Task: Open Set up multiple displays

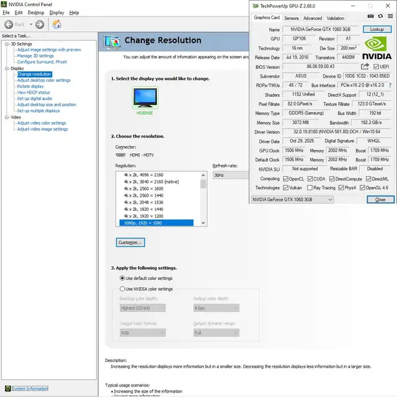Action: [38, 110]
